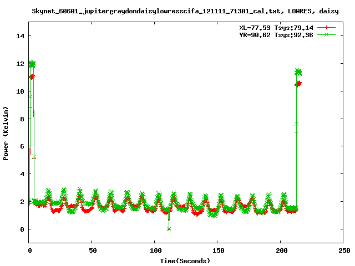
Task: Click the y-axis tick label 12
Action: pos(20,64)
